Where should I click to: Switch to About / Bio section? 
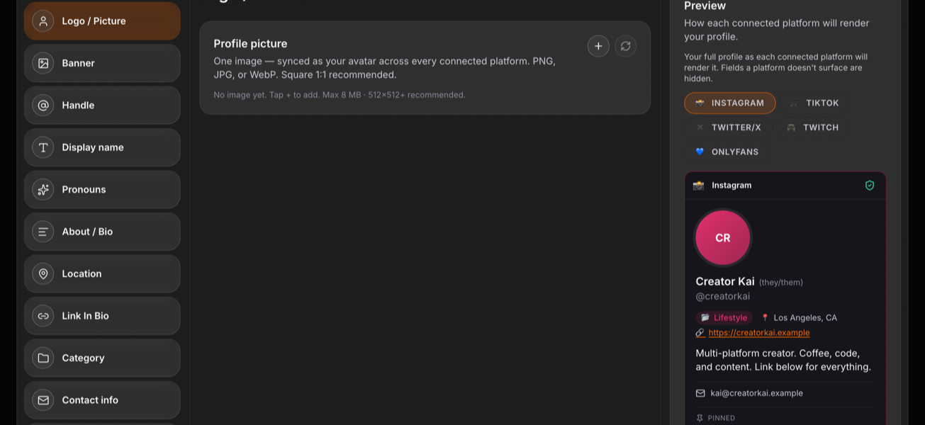102,232
